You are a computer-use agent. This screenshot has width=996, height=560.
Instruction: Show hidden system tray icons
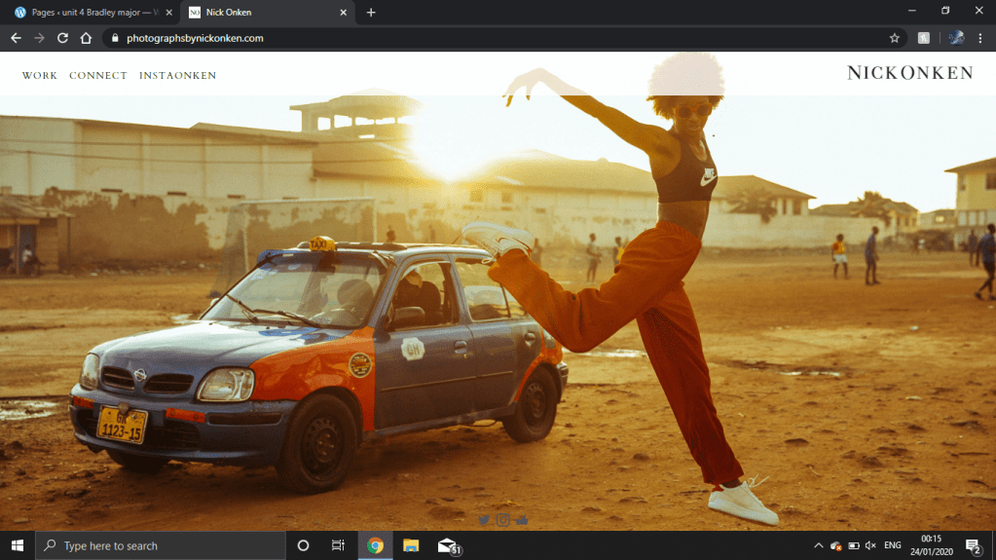point(818,545)
